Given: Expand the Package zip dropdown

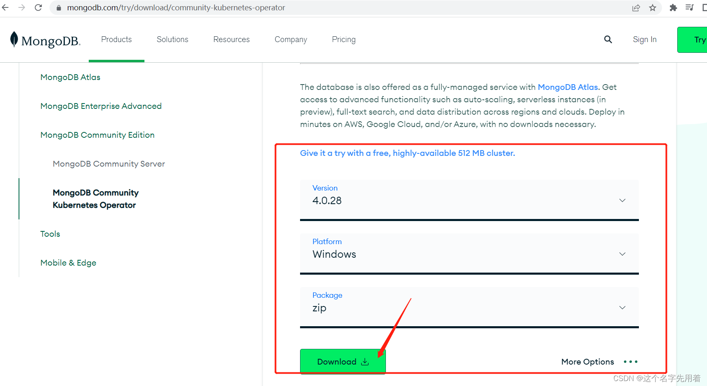Looking at the screenshot, I should (469, 307).
